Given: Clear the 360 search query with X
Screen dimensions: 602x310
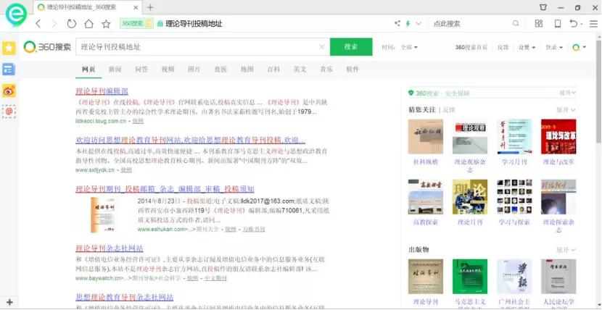Looking at the screenshot, I should (x=322, y=47).
